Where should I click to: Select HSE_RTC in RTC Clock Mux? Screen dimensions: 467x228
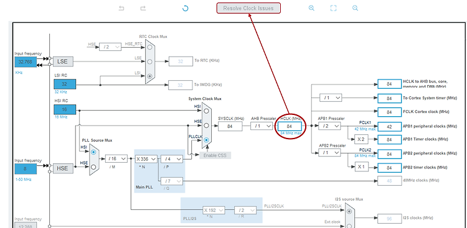tap(150, 47)
